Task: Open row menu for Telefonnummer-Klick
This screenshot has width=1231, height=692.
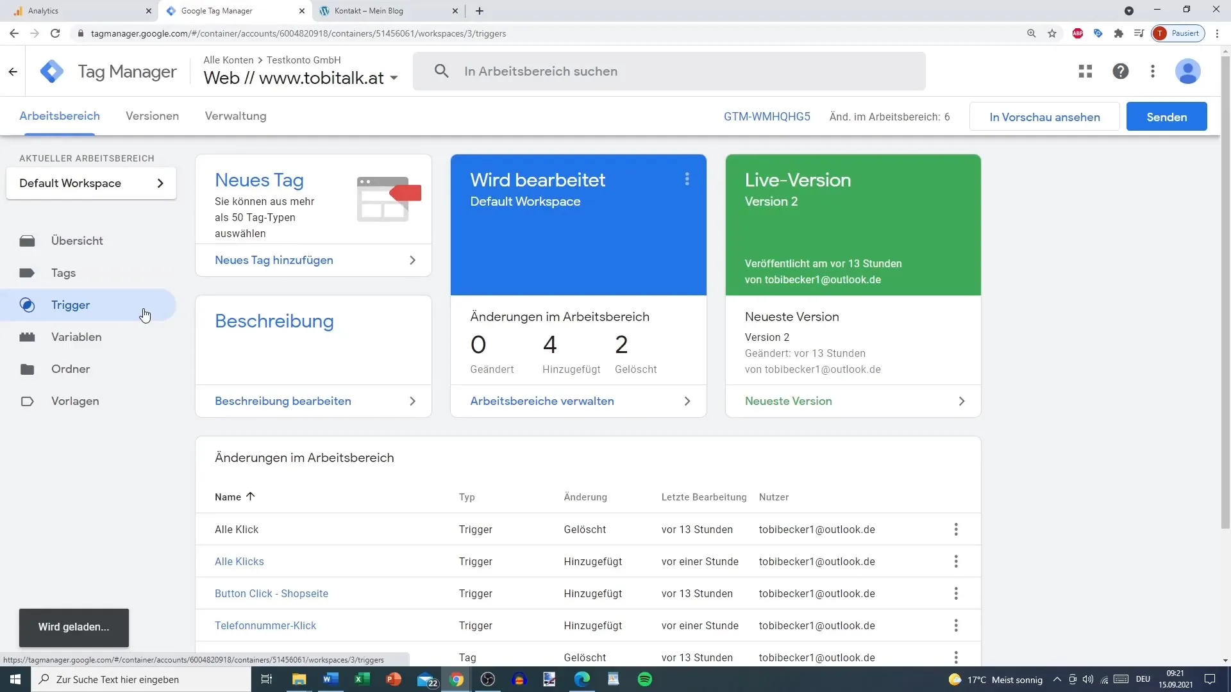Action: click(956, 625)
